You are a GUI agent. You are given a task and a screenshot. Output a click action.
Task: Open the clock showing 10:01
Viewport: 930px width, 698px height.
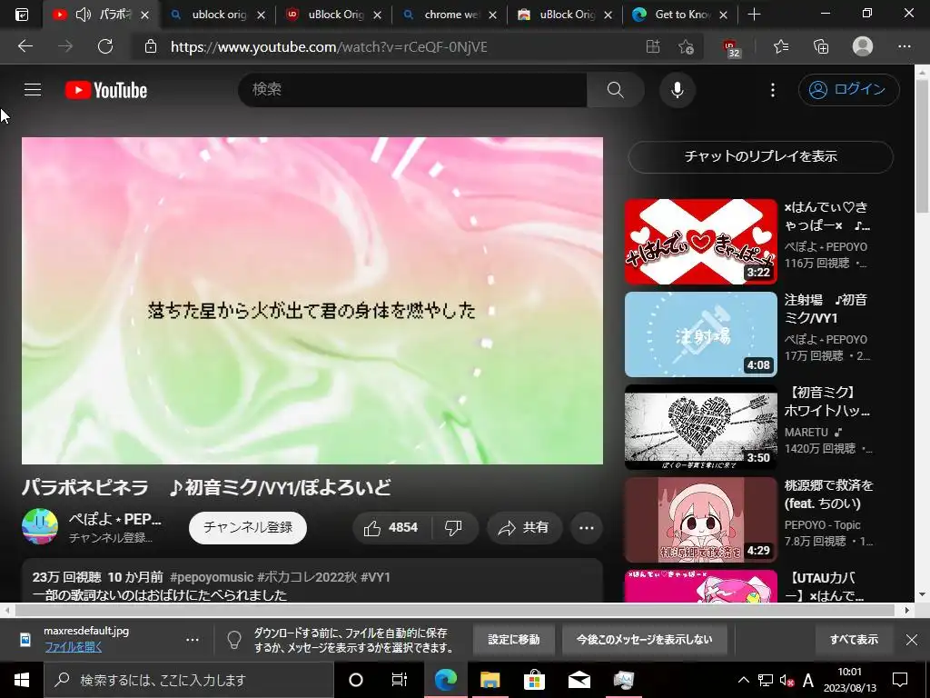(849, 680)
